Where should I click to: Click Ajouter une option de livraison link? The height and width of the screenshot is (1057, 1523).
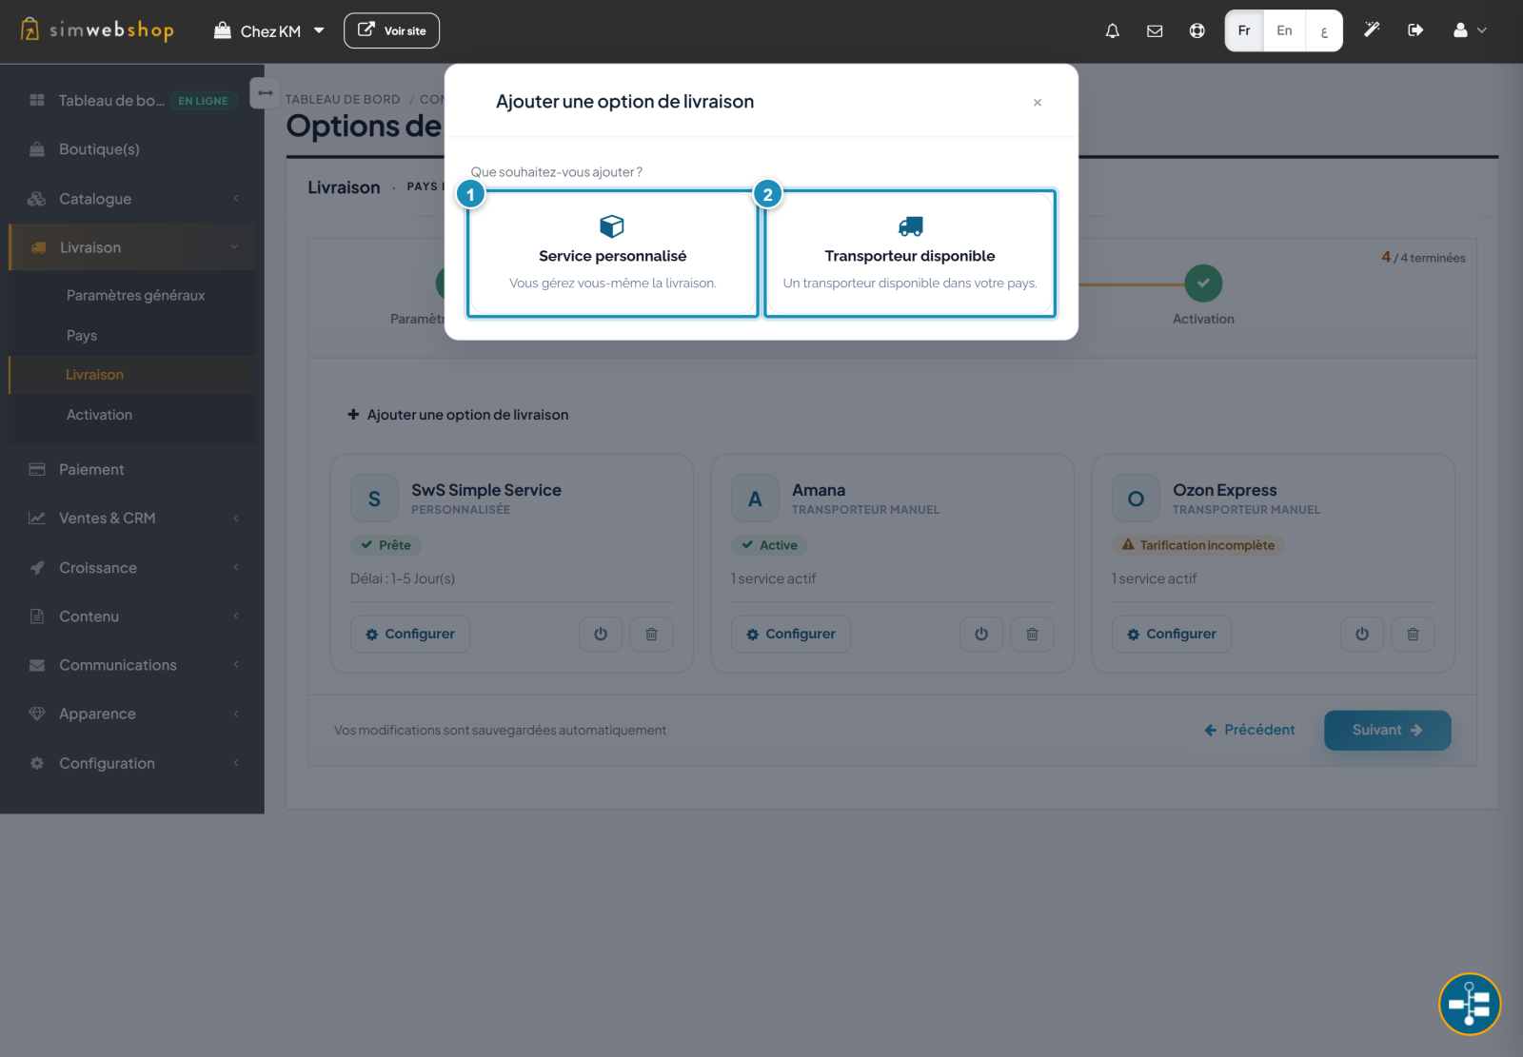[x=458, y=415]
